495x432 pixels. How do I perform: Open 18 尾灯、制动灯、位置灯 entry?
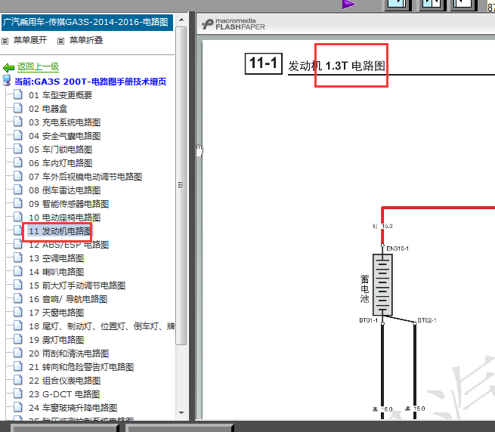(x=102, y=326)
